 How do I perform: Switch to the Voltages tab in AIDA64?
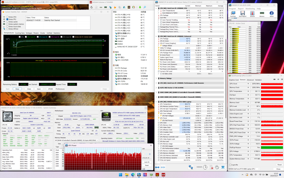pos(29,33)
